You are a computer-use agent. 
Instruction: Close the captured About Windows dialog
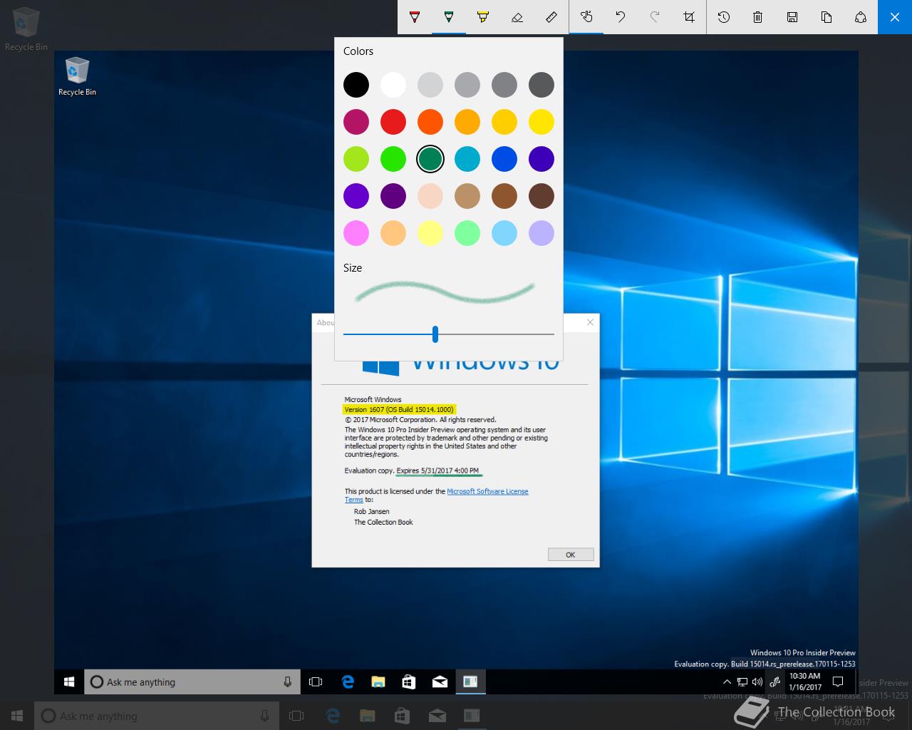coord(590,322)
